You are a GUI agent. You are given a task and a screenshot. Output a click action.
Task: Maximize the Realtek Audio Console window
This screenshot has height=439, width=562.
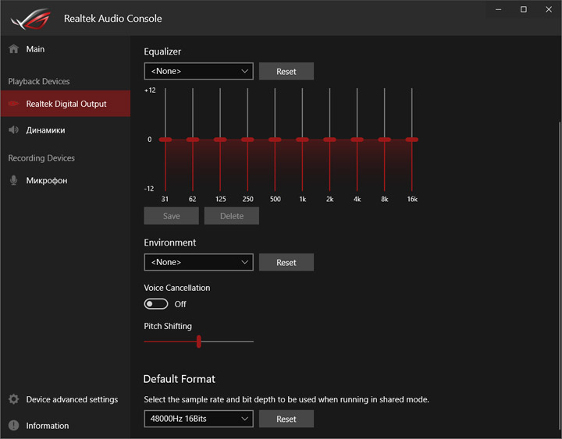point(524,9)
